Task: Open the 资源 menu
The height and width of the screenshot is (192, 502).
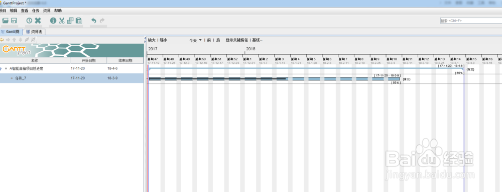Action: click(x=47, y=11)
